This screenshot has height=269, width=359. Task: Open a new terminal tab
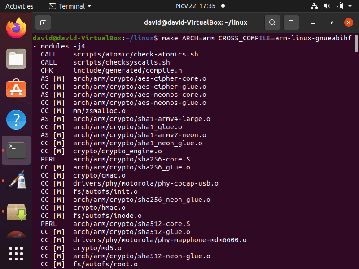(x=42, y=22)
